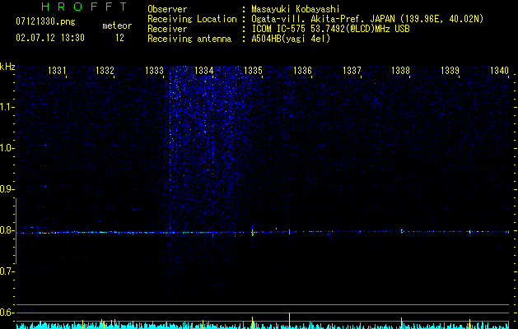Click the time axis label 1336
Screen dimensions: 518x329
(302, 71)
